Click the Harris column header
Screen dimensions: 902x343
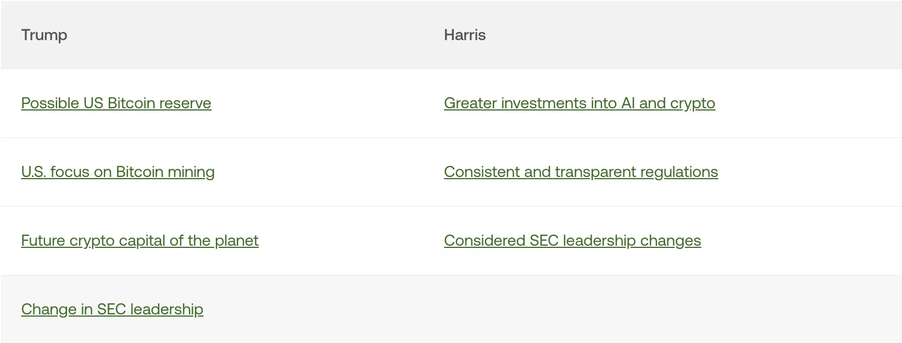tap(465, 35)
